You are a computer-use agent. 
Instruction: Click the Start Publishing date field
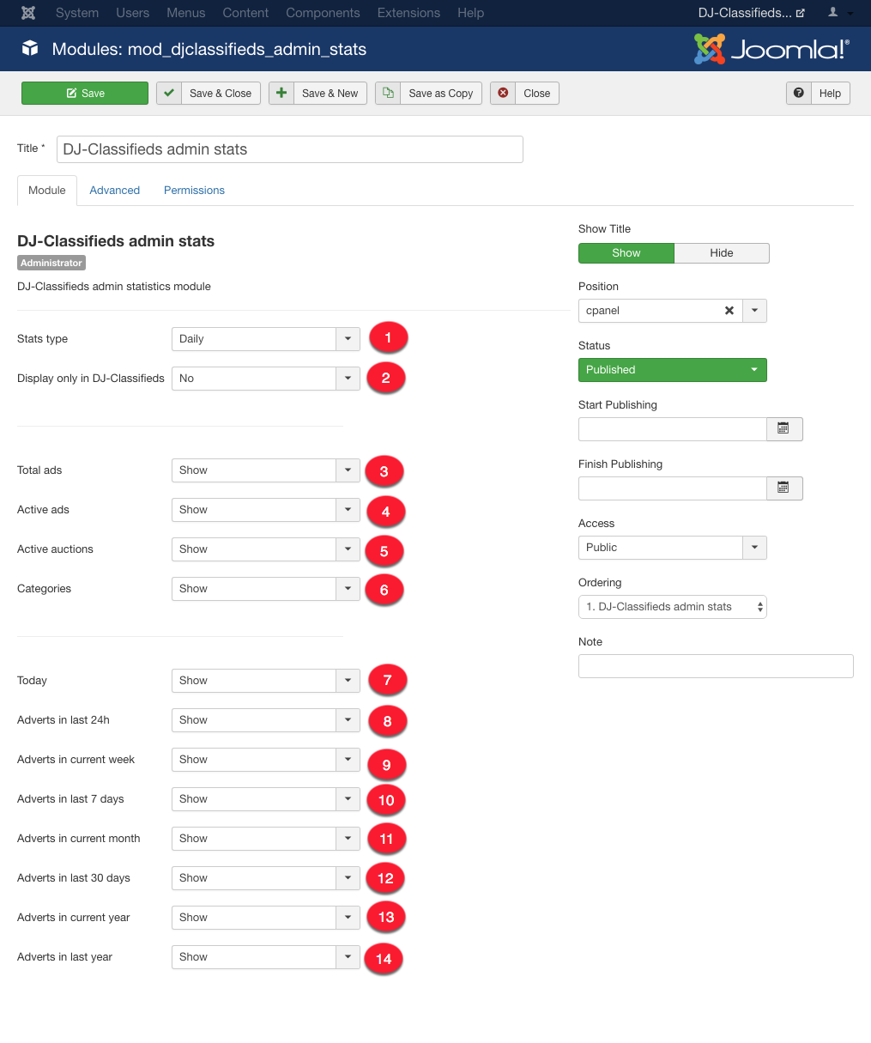point(672,428)
